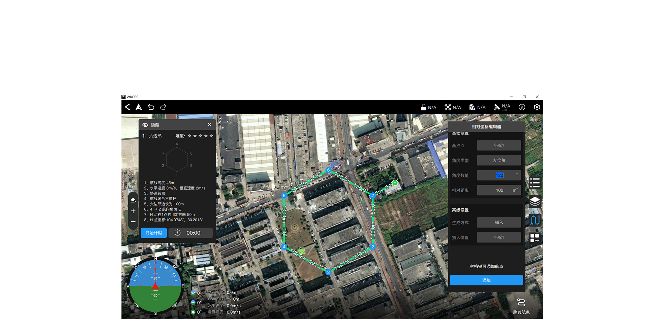Click the back arrow in top toolbar
Screen dimensions: 664x319
click(127, 107)
